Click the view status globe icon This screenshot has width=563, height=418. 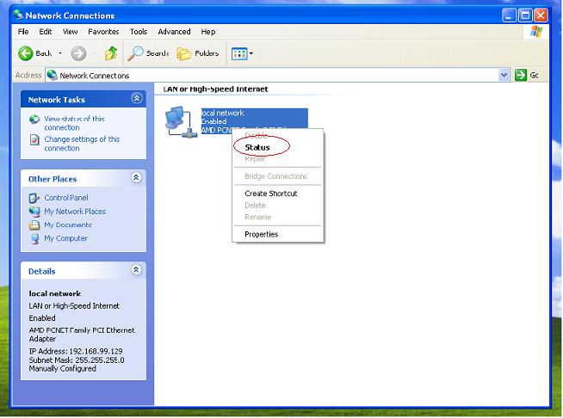tap(34, 119)
